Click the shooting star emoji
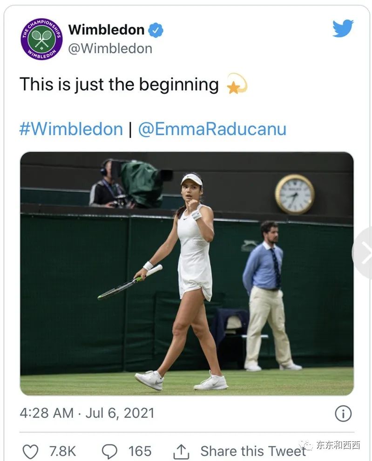 tap(237, 84)
